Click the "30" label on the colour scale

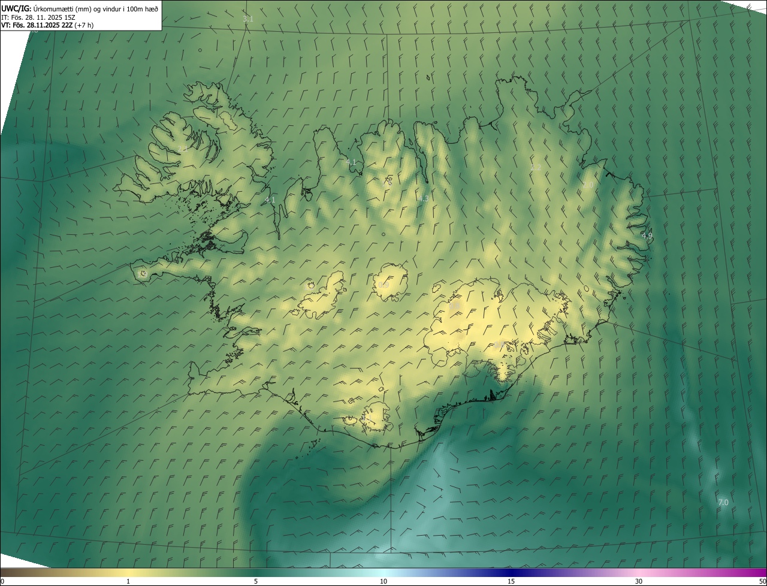click(x=639, y=581)
